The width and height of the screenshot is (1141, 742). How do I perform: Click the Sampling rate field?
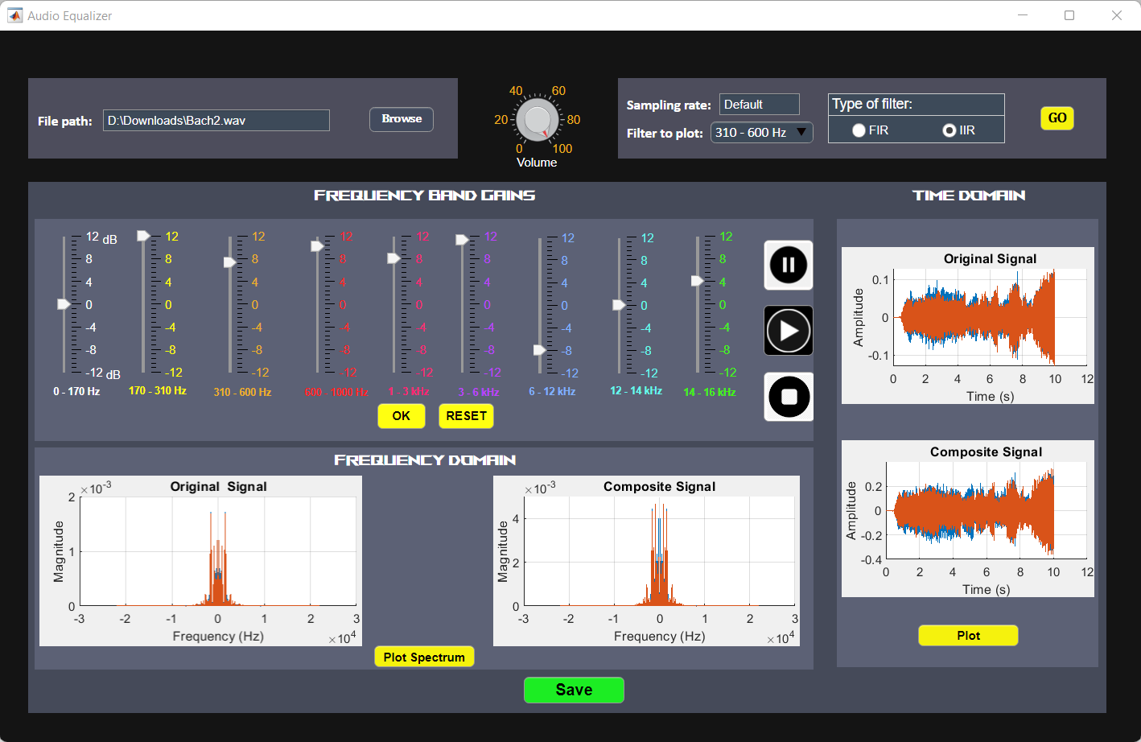(757, 104)
